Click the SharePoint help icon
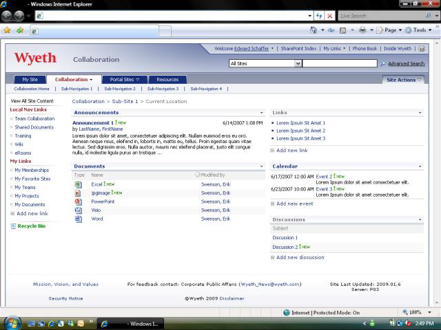The width and height of the screenshot is (441, 330). [421, 49]
